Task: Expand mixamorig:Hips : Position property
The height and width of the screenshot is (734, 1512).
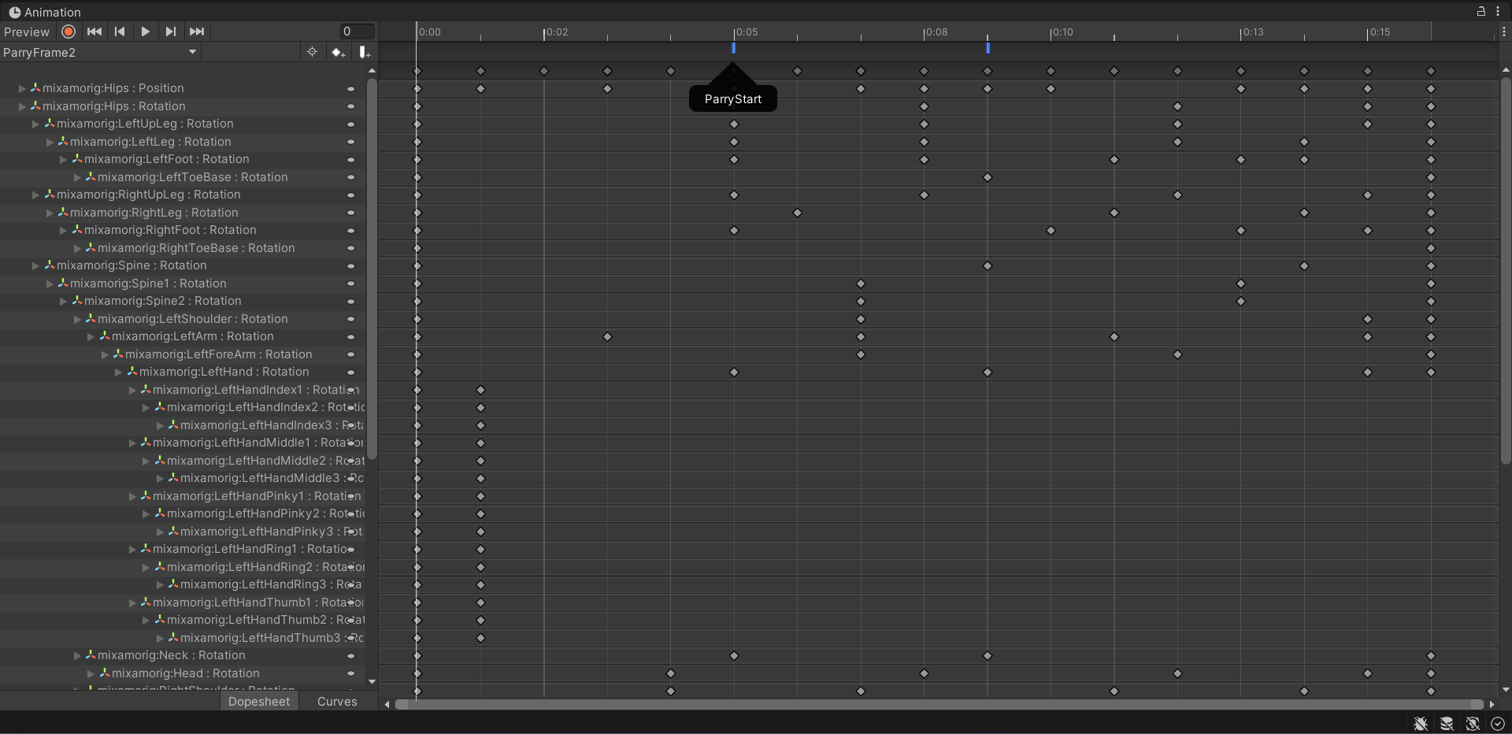Action: (22, 88)
